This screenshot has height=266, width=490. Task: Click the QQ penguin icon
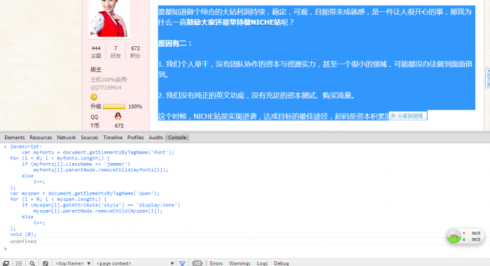coord(118,116)
